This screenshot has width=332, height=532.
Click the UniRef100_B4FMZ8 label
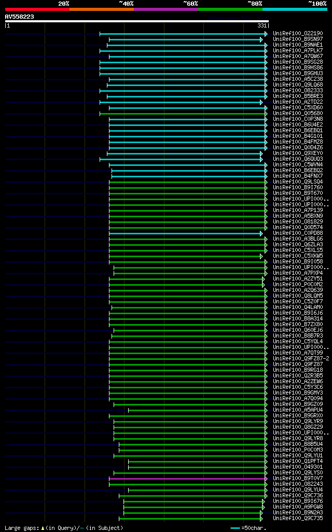click(x=298, y=142)
